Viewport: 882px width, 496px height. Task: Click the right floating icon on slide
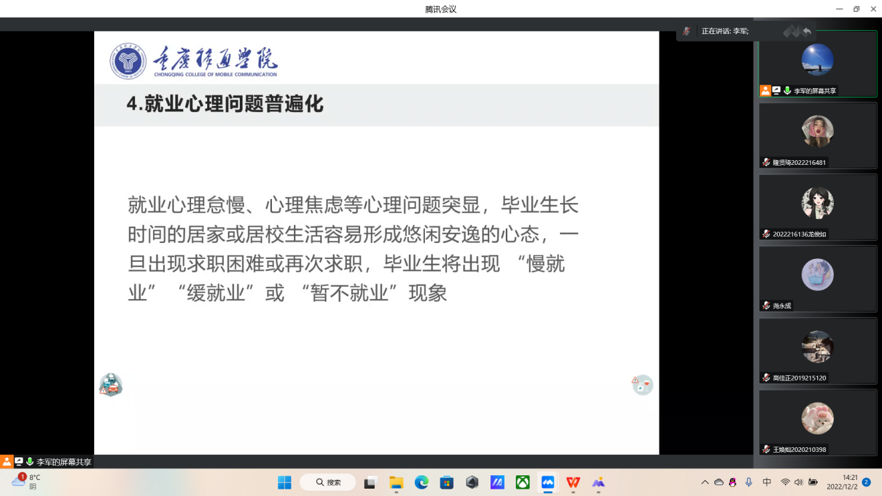pyautogui.click(x=642, y=385)
